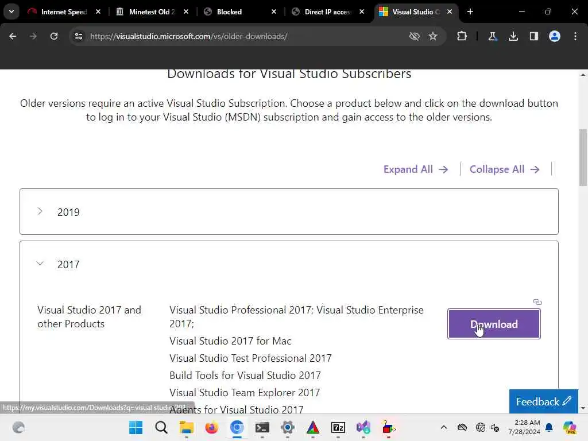The width and height of the screenshot is (588, 441).
Task: Open site information icon in address bar
Action: tap(78, 36)
